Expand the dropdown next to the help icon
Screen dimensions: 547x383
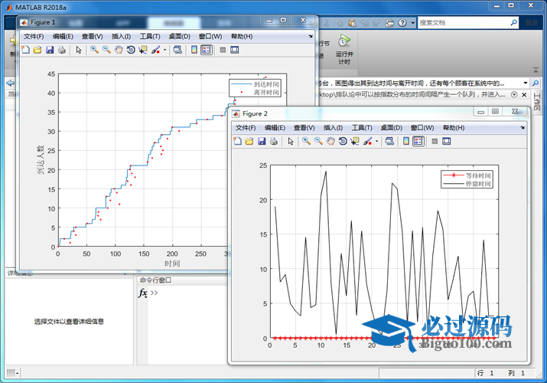[412, 23]
